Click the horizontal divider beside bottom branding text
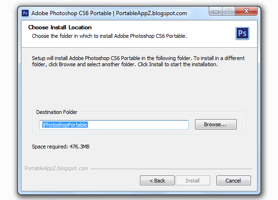 pos(171,169)
